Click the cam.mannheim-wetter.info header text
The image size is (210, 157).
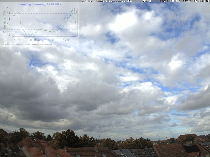click(x=107, y=1)
